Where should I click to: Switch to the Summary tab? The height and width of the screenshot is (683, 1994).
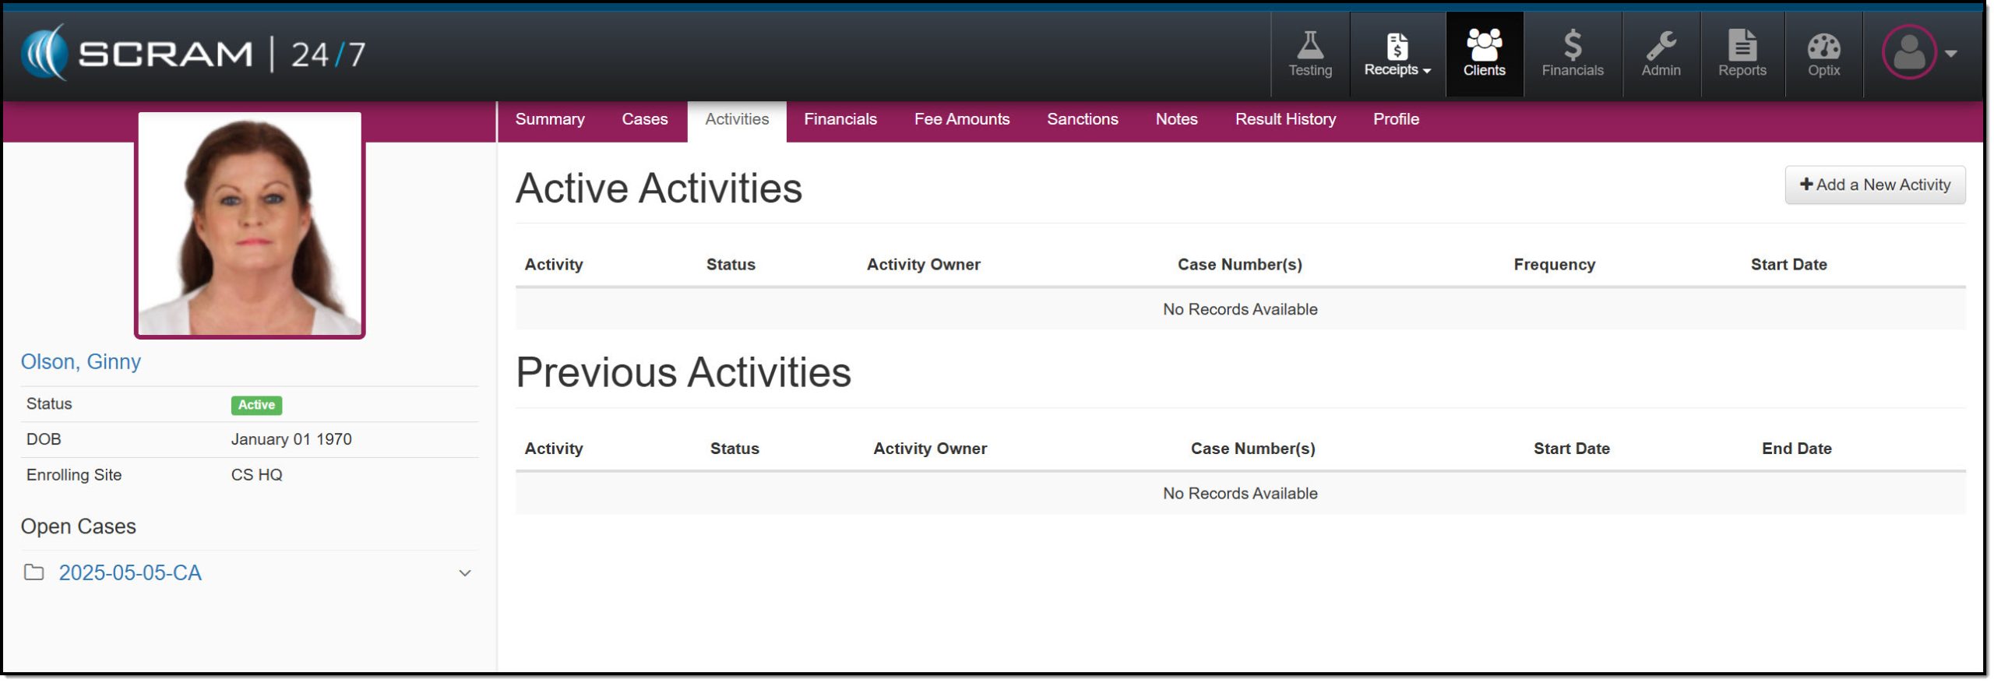(550, 119)
